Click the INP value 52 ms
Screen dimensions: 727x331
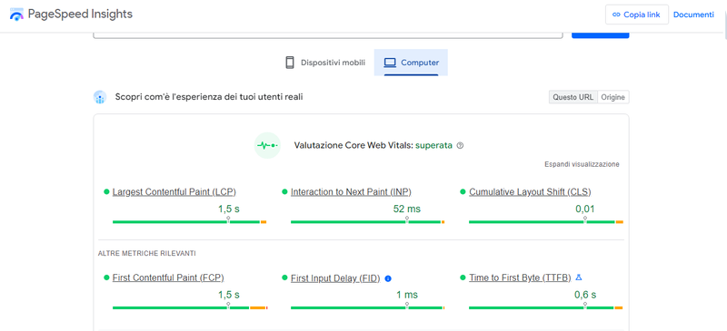(x=406, y=209)
